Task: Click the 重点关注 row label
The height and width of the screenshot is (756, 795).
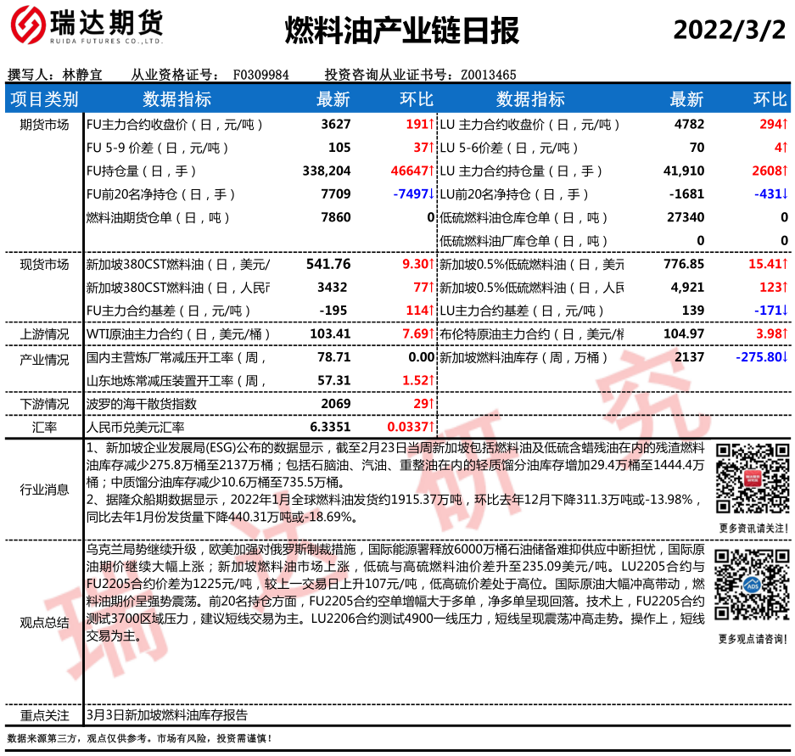Action: [43, 714]
